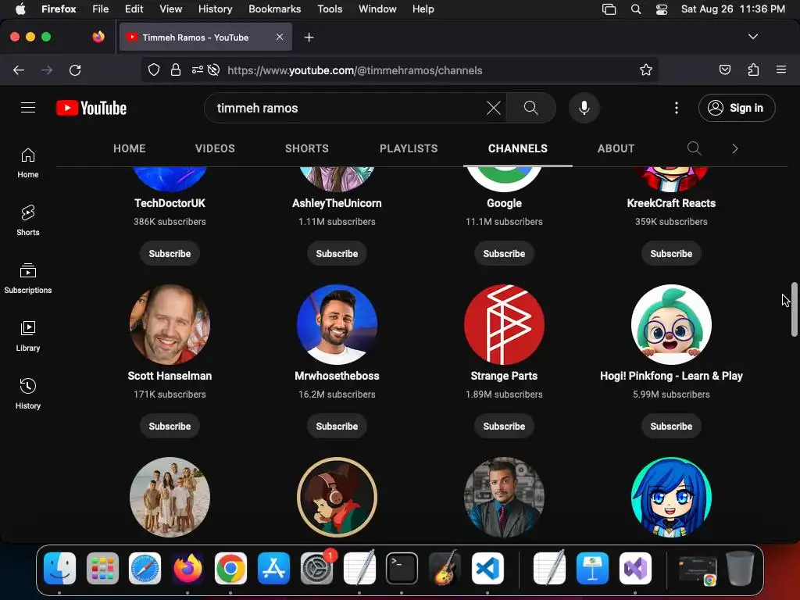The image size is (800, 600).
Task: Open a new Firefox tab
Action: (x=309, y=37)
